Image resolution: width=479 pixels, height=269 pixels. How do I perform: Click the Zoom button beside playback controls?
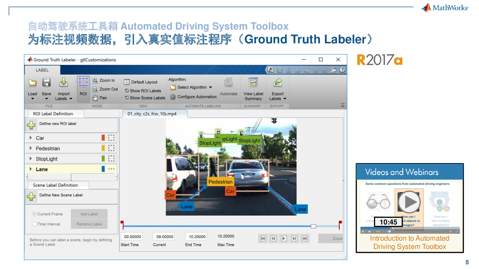point(331,239)
